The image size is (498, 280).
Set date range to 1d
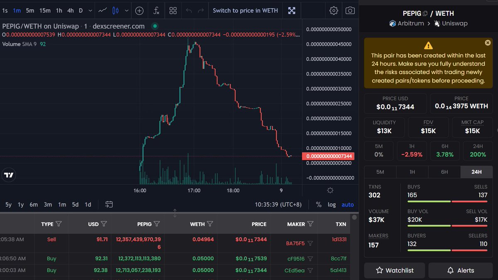tap(88, 205)
